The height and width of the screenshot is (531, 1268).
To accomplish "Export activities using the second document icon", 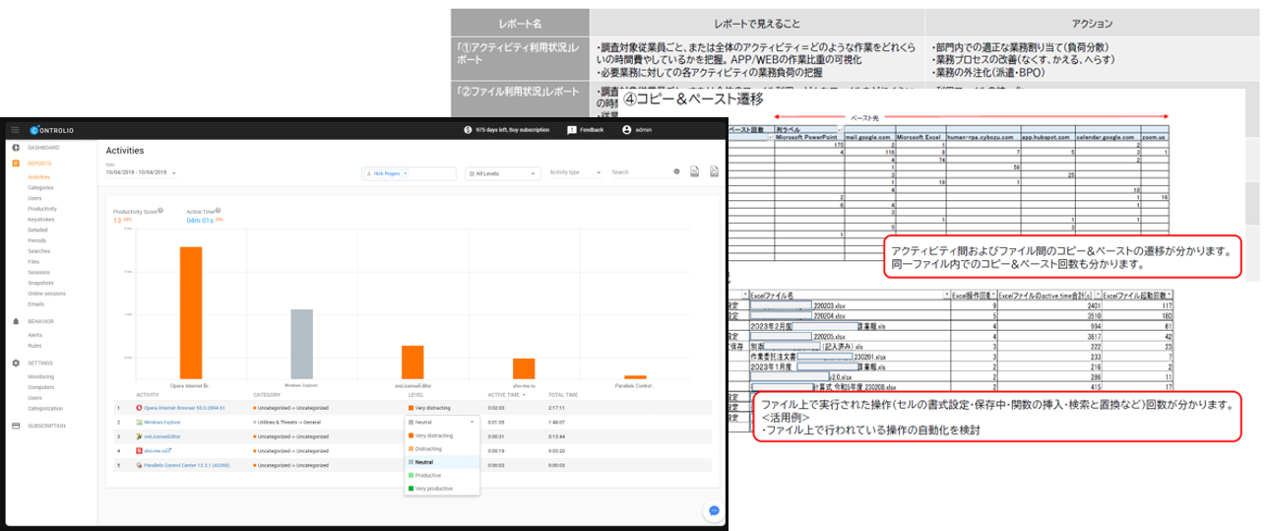I will [x=714, y=171].
